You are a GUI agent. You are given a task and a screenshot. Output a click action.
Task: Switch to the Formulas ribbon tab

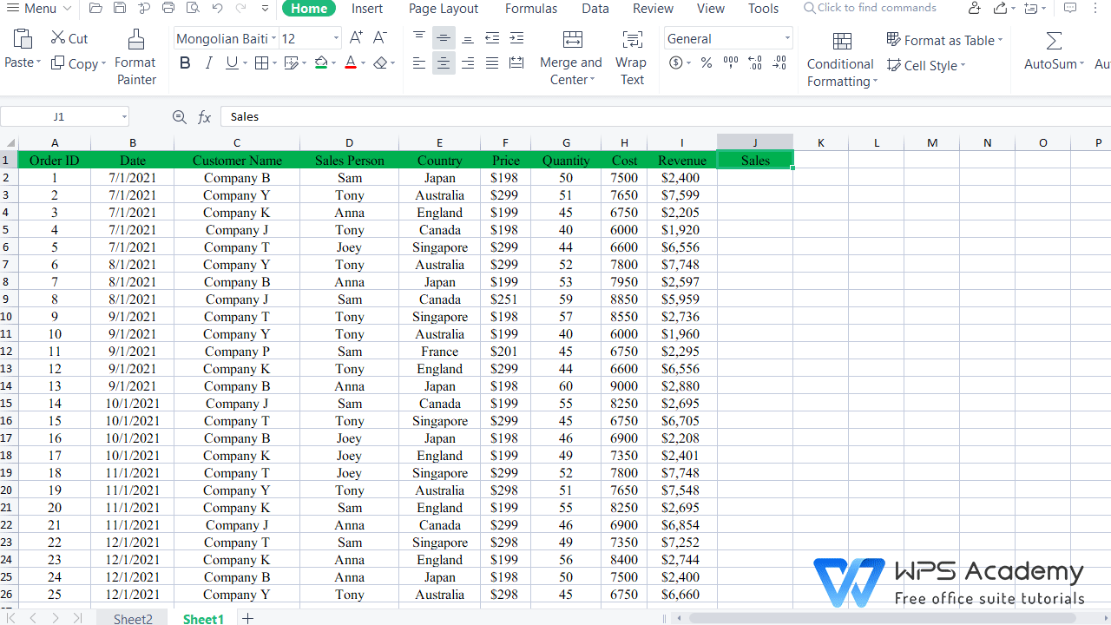(530, 9)
